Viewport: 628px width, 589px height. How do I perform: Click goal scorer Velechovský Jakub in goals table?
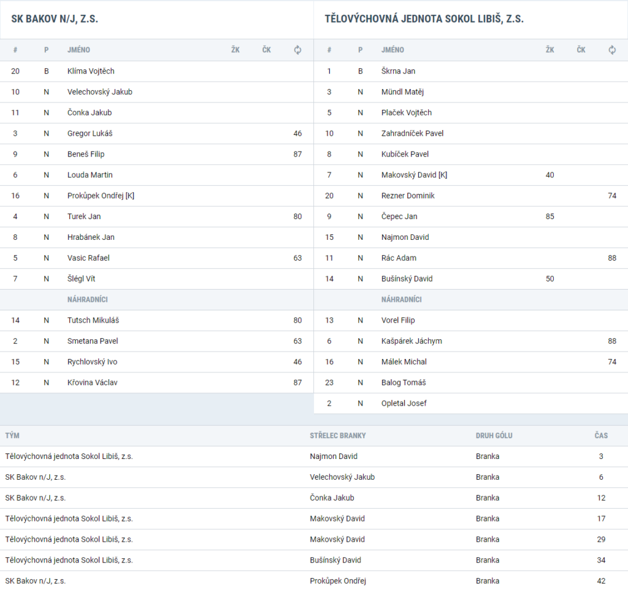coord(342,477)
